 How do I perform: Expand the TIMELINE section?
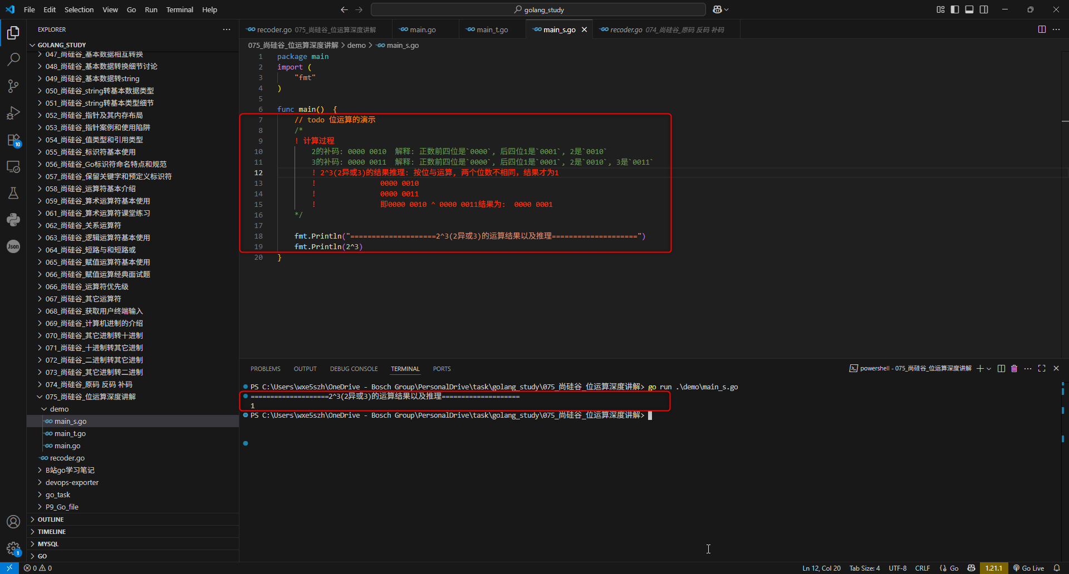coord(133,532)
